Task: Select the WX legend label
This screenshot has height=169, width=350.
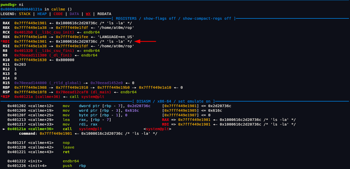Action: [x=88, y=14]
